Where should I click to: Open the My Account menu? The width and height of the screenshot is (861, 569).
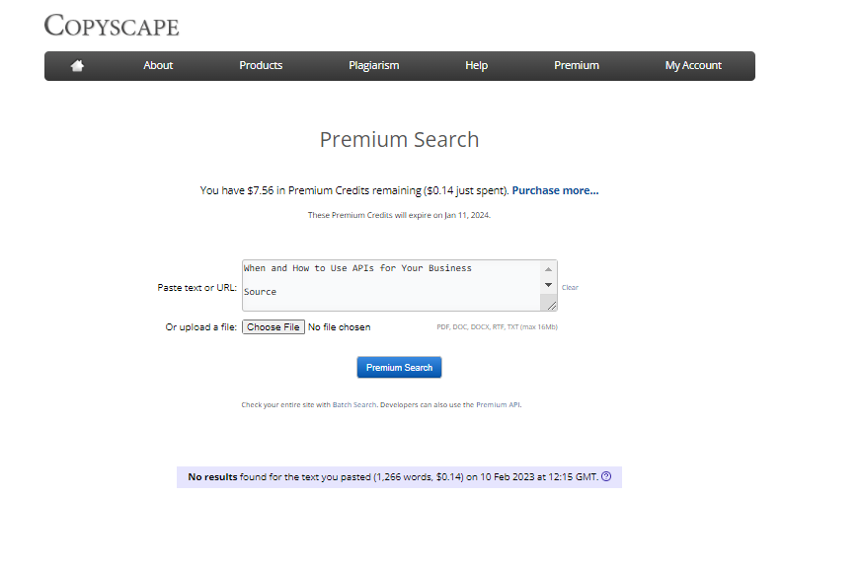pos(693,65)
